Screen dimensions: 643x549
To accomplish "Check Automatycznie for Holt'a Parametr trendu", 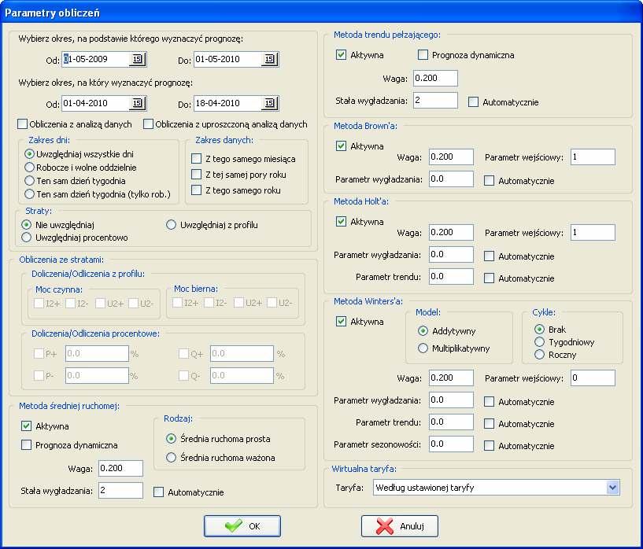I will coord(489,278).
